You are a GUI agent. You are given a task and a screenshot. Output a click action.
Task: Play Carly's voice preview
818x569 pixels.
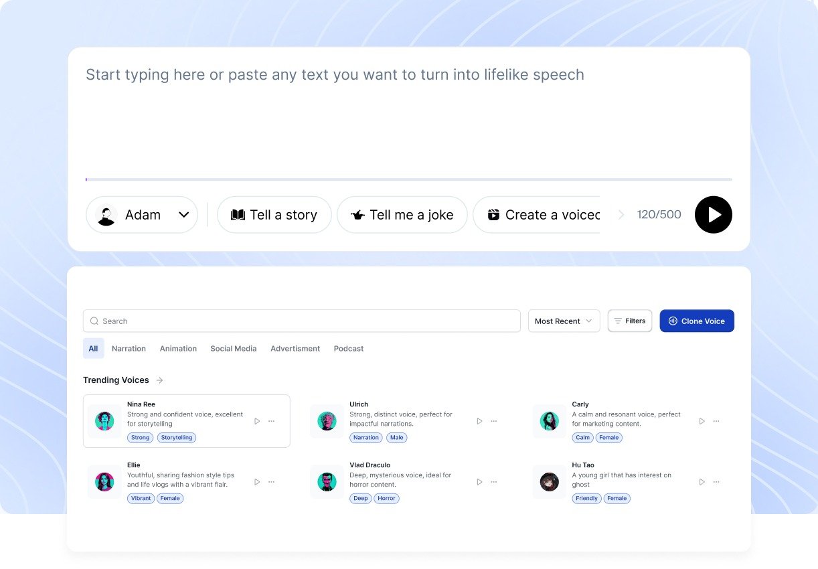point(702,421)
